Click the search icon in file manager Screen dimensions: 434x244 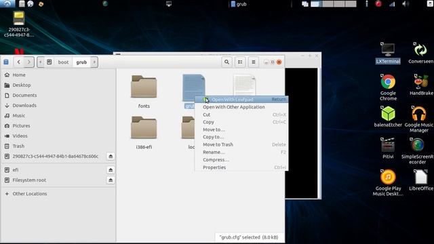226,62
